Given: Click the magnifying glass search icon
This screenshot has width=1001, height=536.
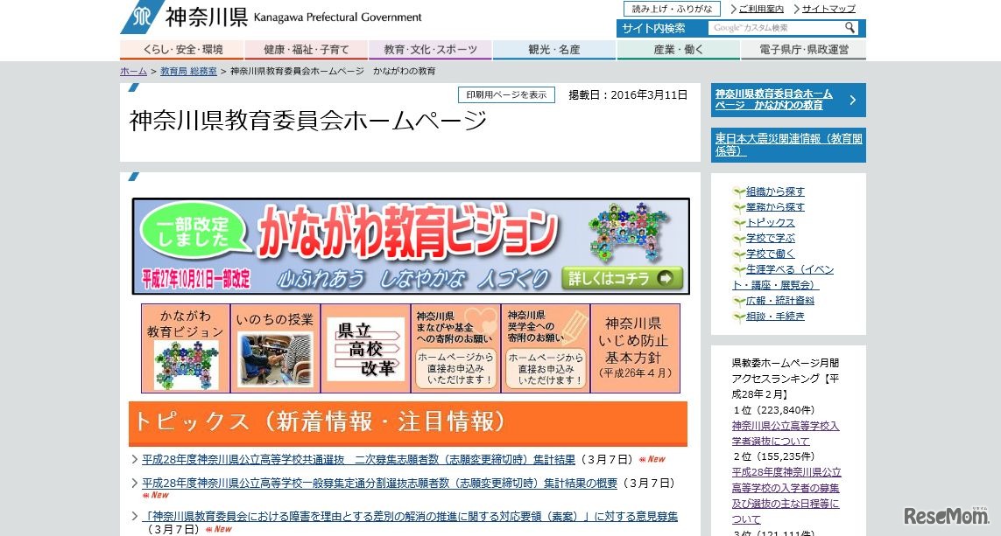Looking at the screenshot, I should pos(849,28).
